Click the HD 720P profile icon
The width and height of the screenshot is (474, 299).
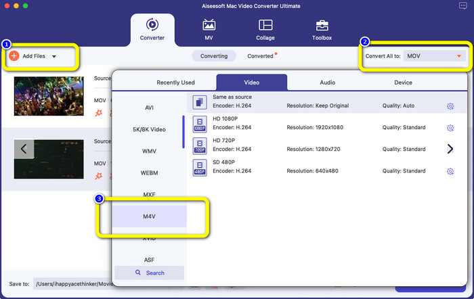point(200,146)
